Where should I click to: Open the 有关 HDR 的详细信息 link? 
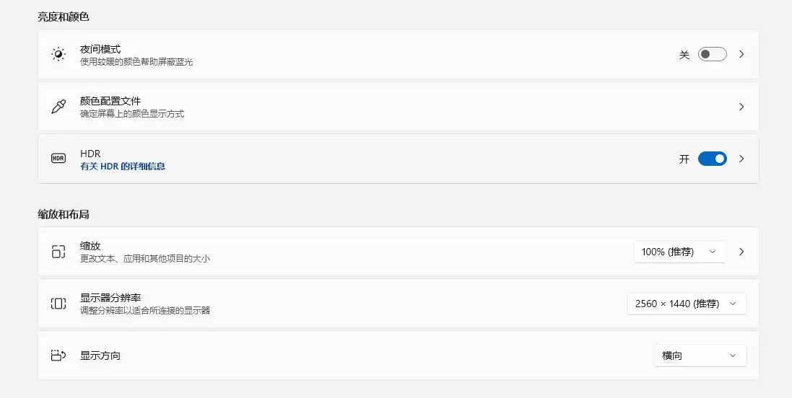[123, 166]
